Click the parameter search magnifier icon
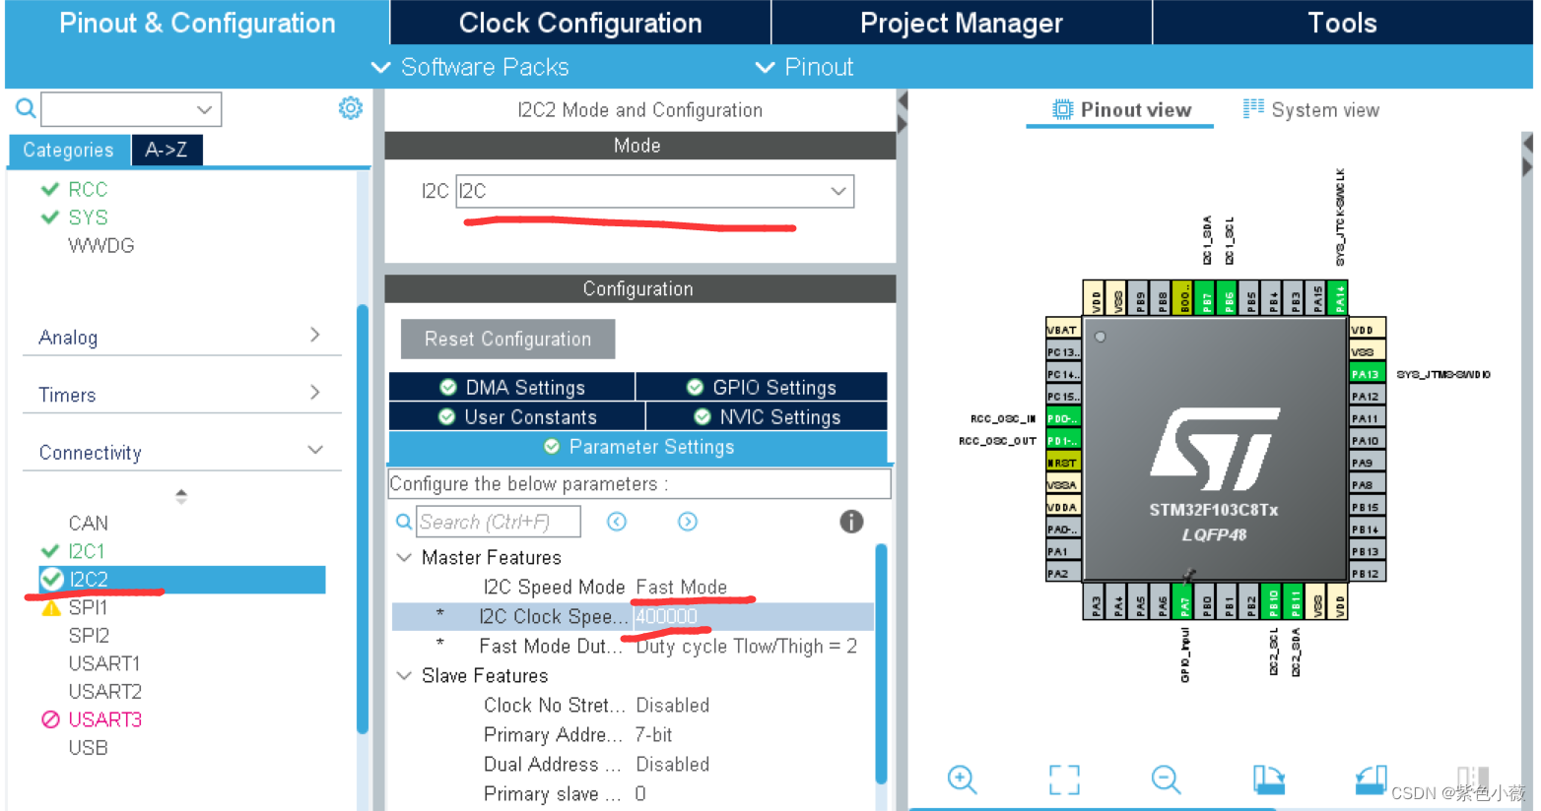The width and height of the screenshot is (1541, 811). tap(404, 522)
